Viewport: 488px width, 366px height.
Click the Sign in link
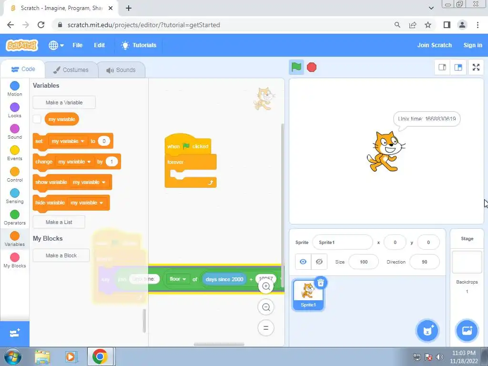click(472, 45)
